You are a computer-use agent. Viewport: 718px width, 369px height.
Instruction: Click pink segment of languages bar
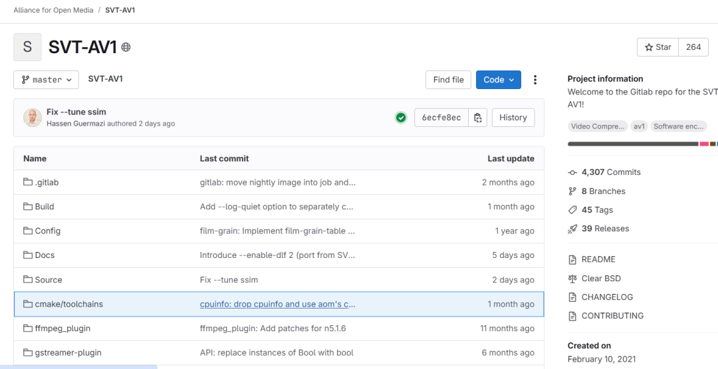704,144
